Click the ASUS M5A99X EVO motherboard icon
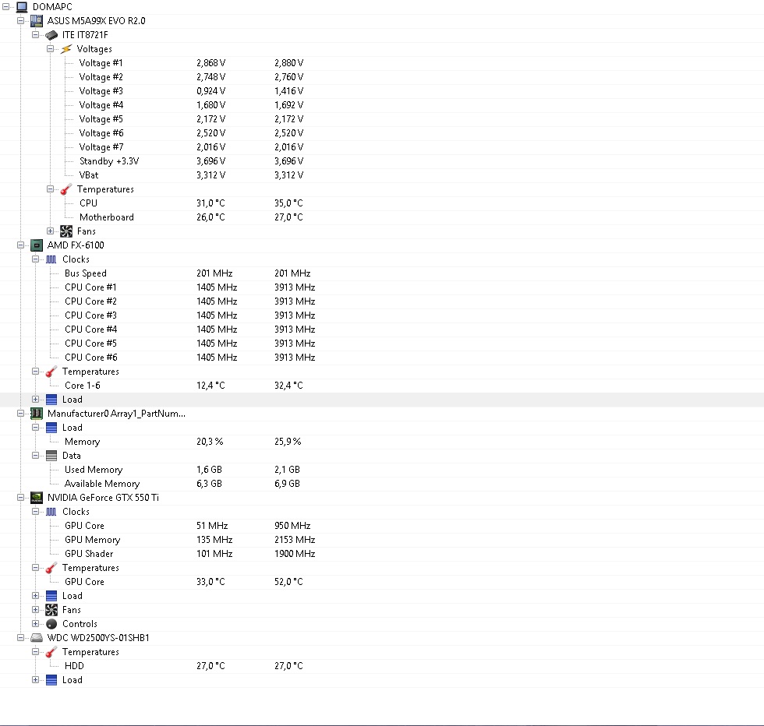Viewport: 764px width, 726px height. point(37,21)
